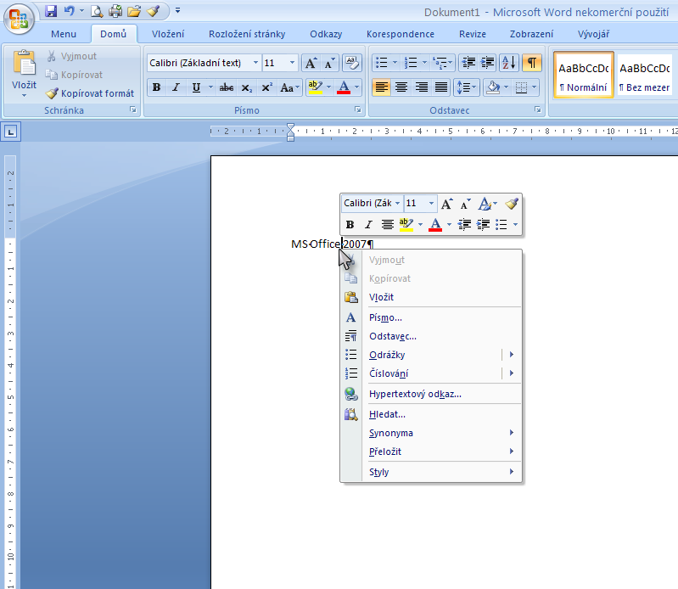Switch to Rozložení stránky tab
Screen dimensions: 678x589
pos(247,34)
